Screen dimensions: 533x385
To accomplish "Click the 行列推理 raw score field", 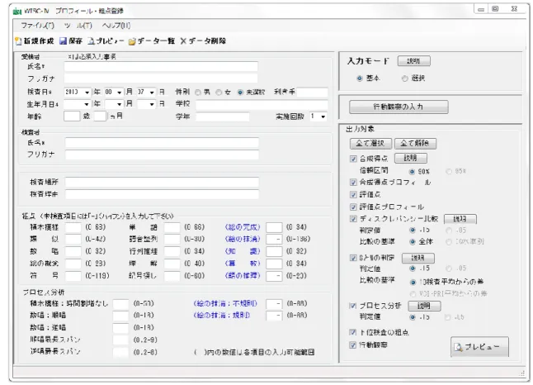I will point(172,251).
